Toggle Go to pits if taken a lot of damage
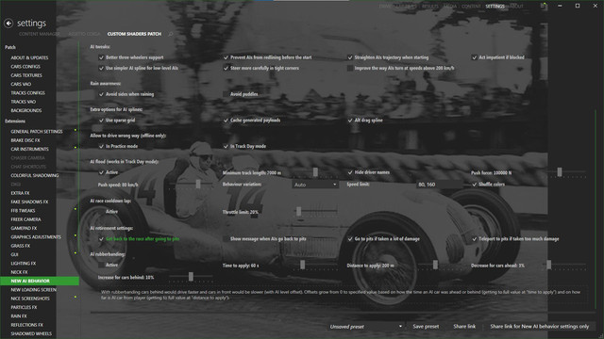604x339 pixels. (x=350, y=238)
